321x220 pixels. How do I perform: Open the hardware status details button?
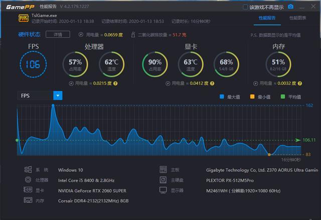58,34
